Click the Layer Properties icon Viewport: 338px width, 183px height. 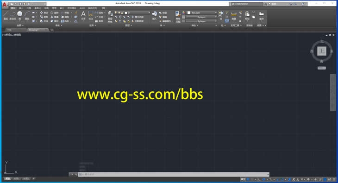click(110, 17)
